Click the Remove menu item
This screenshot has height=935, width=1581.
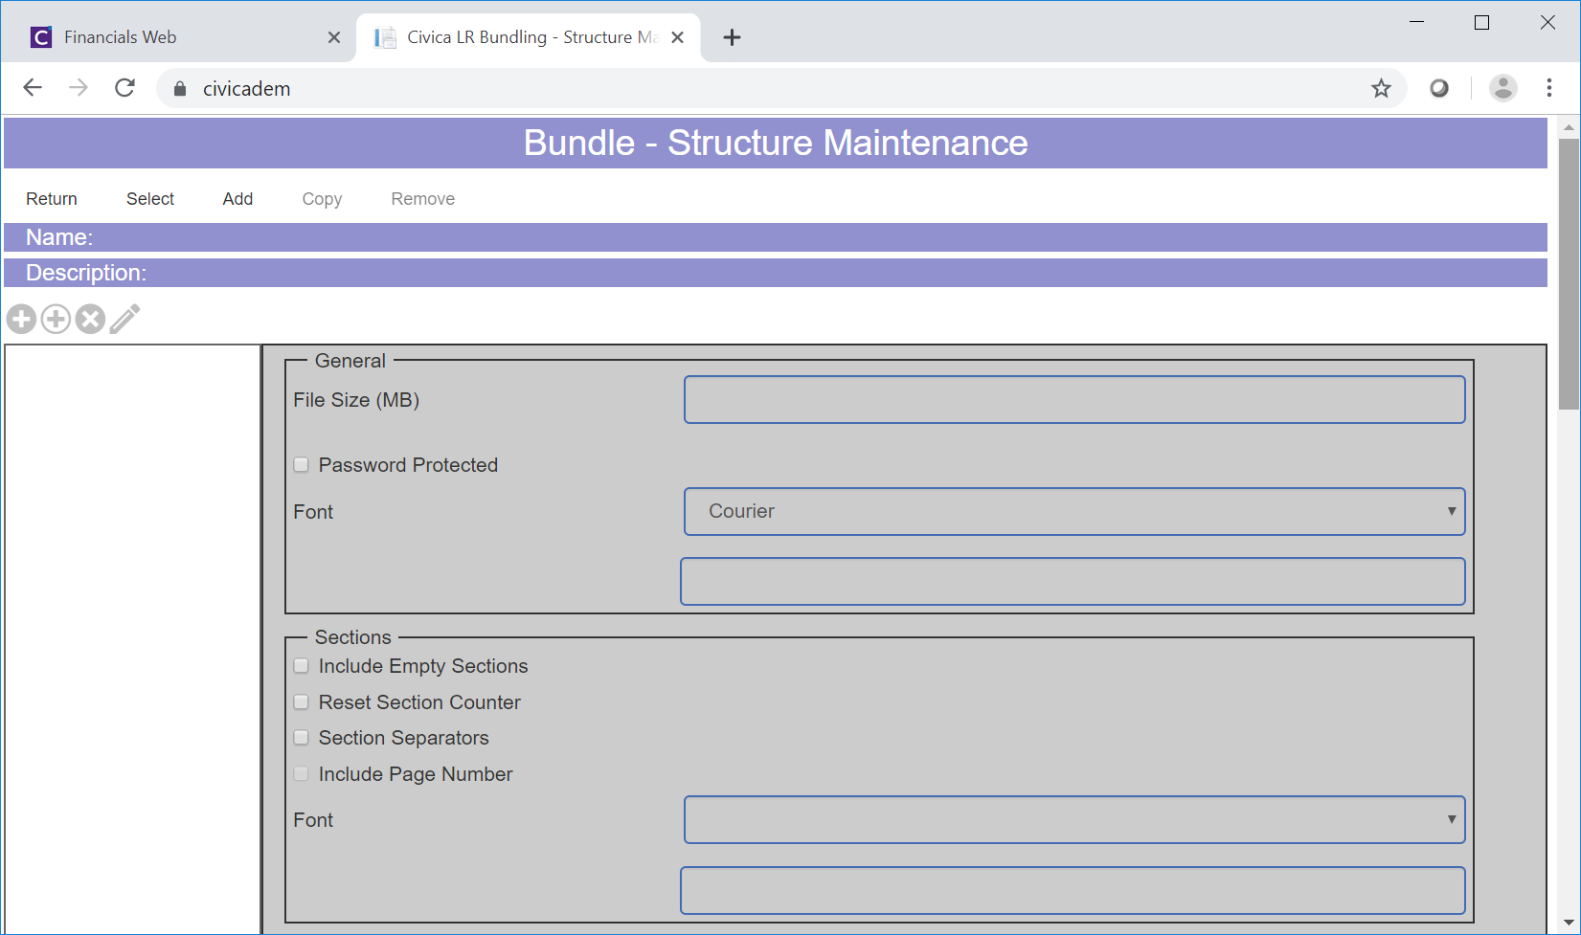422,199
